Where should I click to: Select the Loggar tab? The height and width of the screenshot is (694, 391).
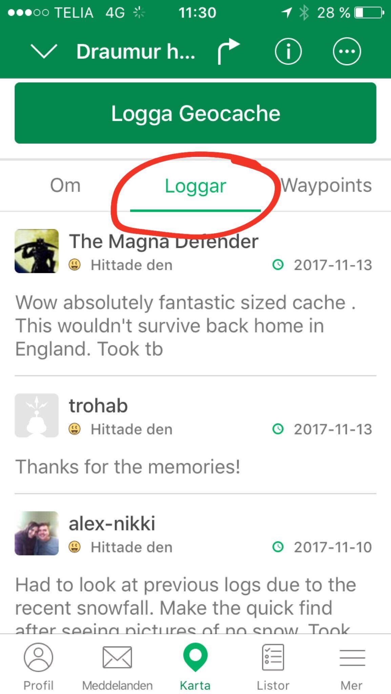point(196,186)
